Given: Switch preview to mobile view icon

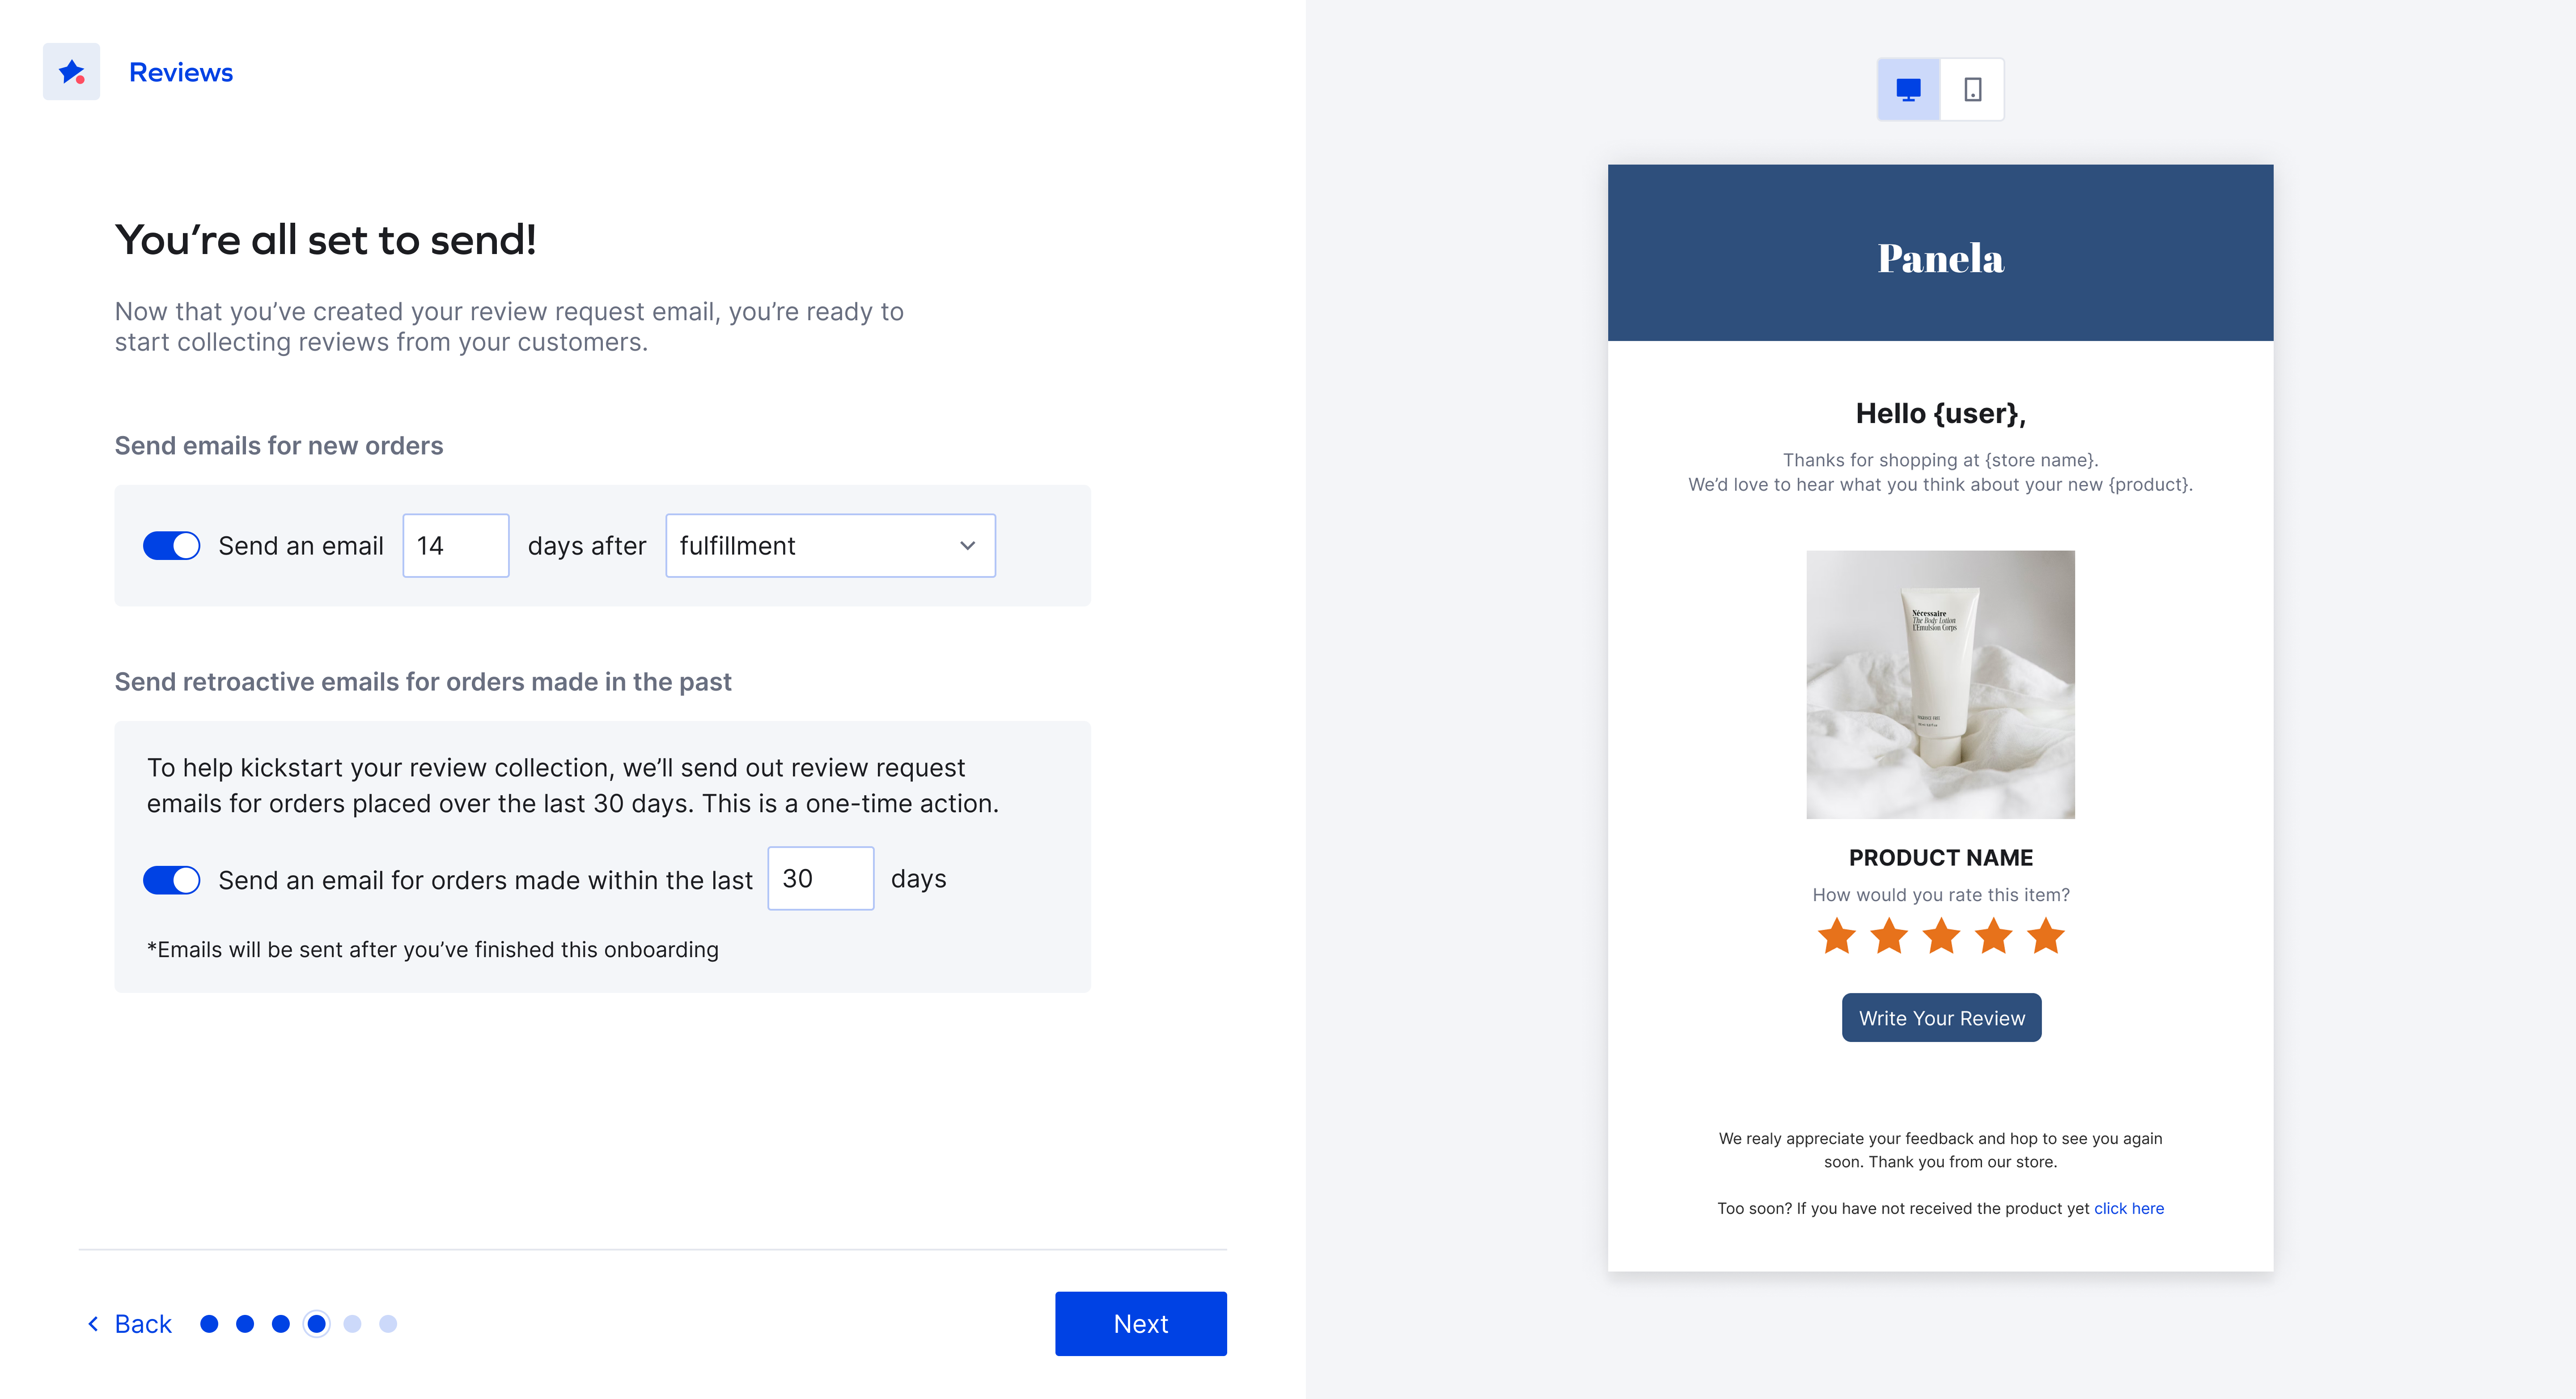Looking at the screenshot, I should click(1972, 90).
